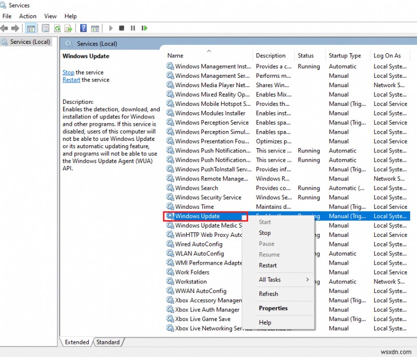Click the Pause Service toolbar icon
This screenshot has height=357, width=417.
(x=132, y=28)
